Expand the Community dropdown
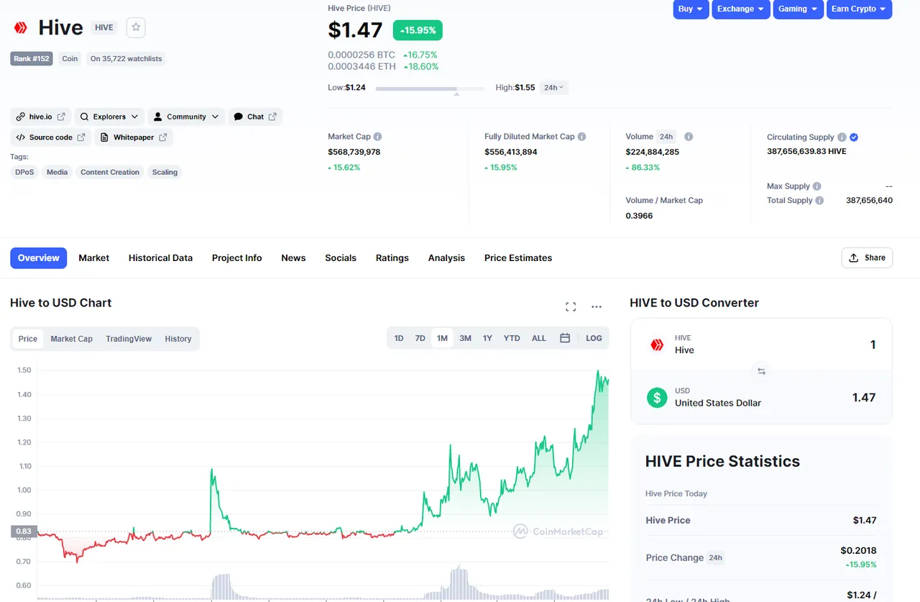 tap(186, 117)
